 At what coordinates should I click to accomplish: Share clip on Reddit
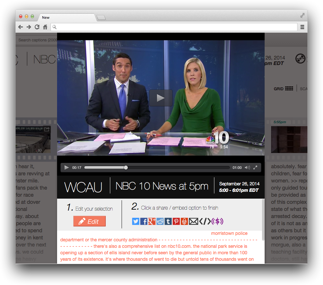click(x=160, y=221)
